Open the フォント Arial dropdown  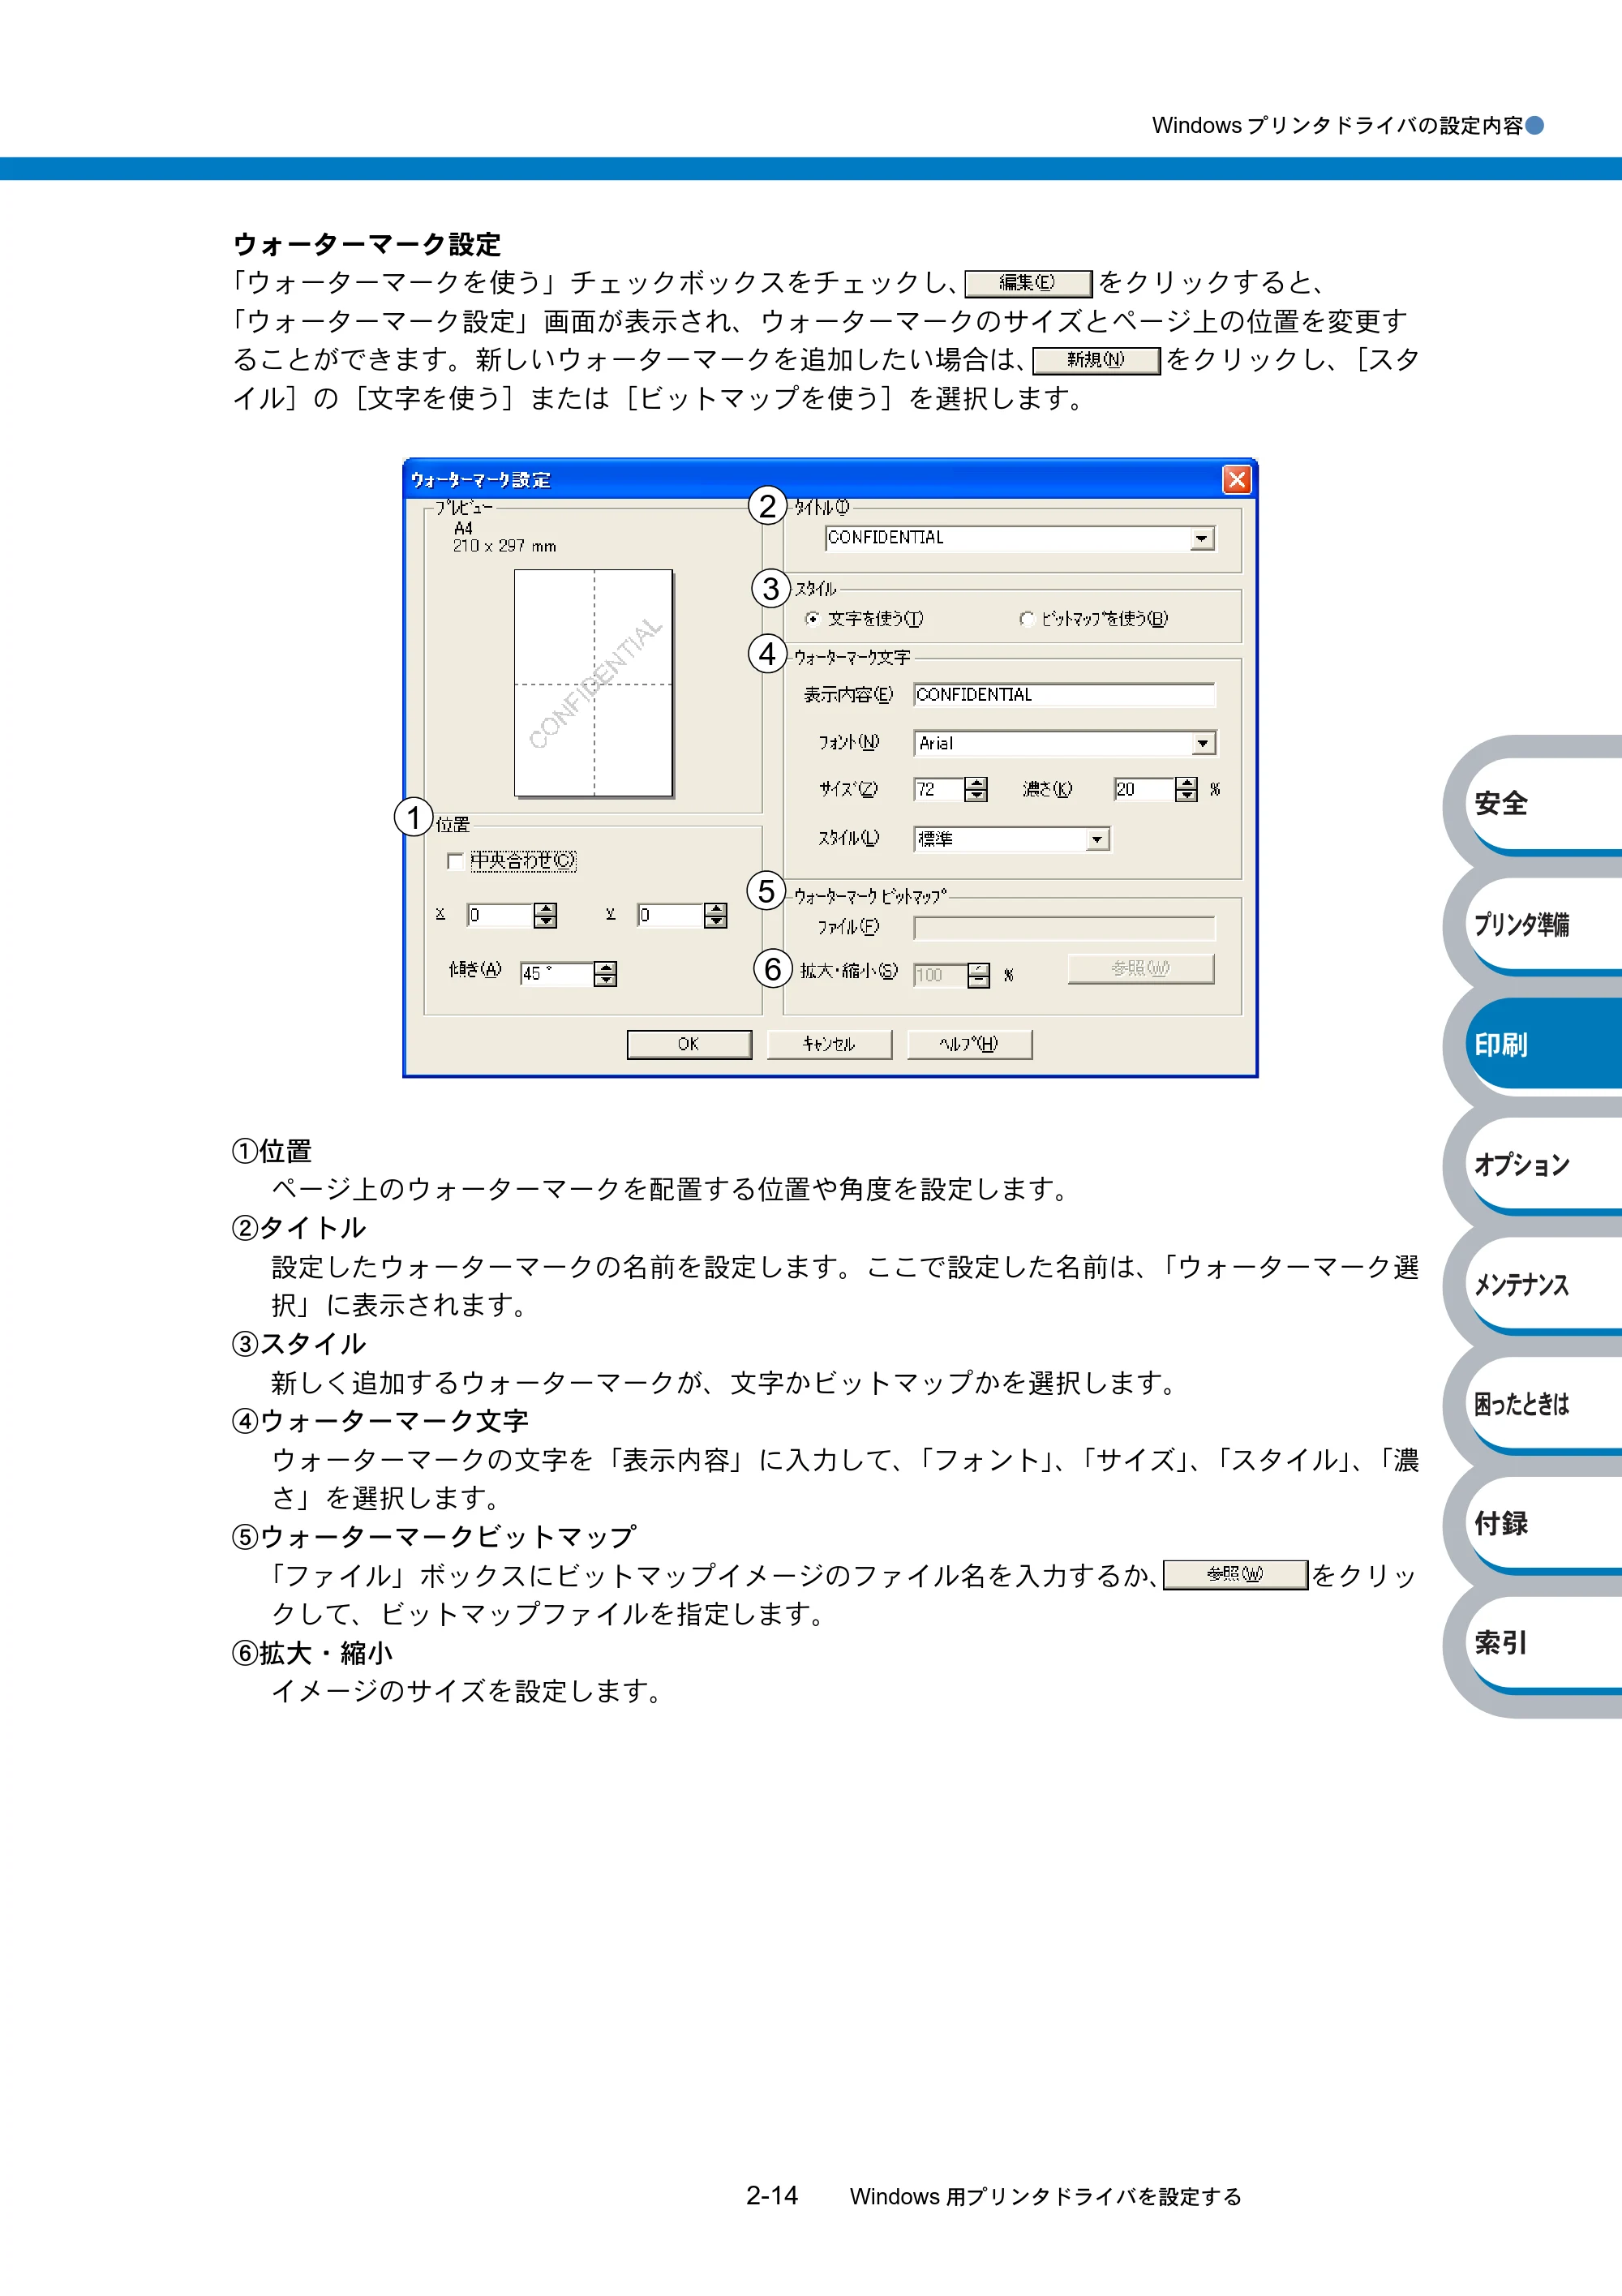[x=1203, y=744]
